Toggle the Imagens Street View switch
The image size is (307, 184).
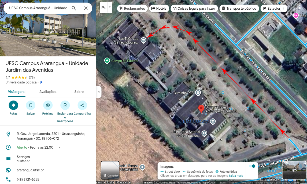(252, 166)
